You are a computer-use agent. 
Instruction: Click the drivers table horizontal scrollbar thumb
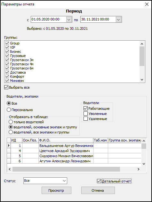click(x=66, y=169)
